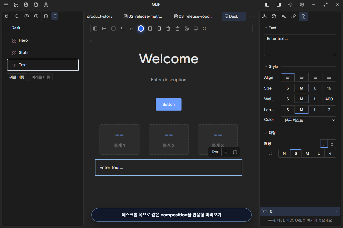Viewport: 343px width, 228px height.
Task: Open the file tree view in left sidebar
Action: coord(7,16)
